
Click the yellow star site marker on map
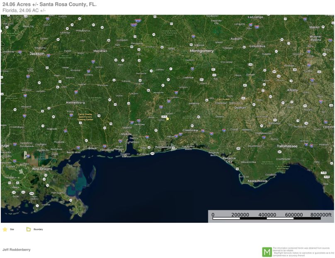167,119
